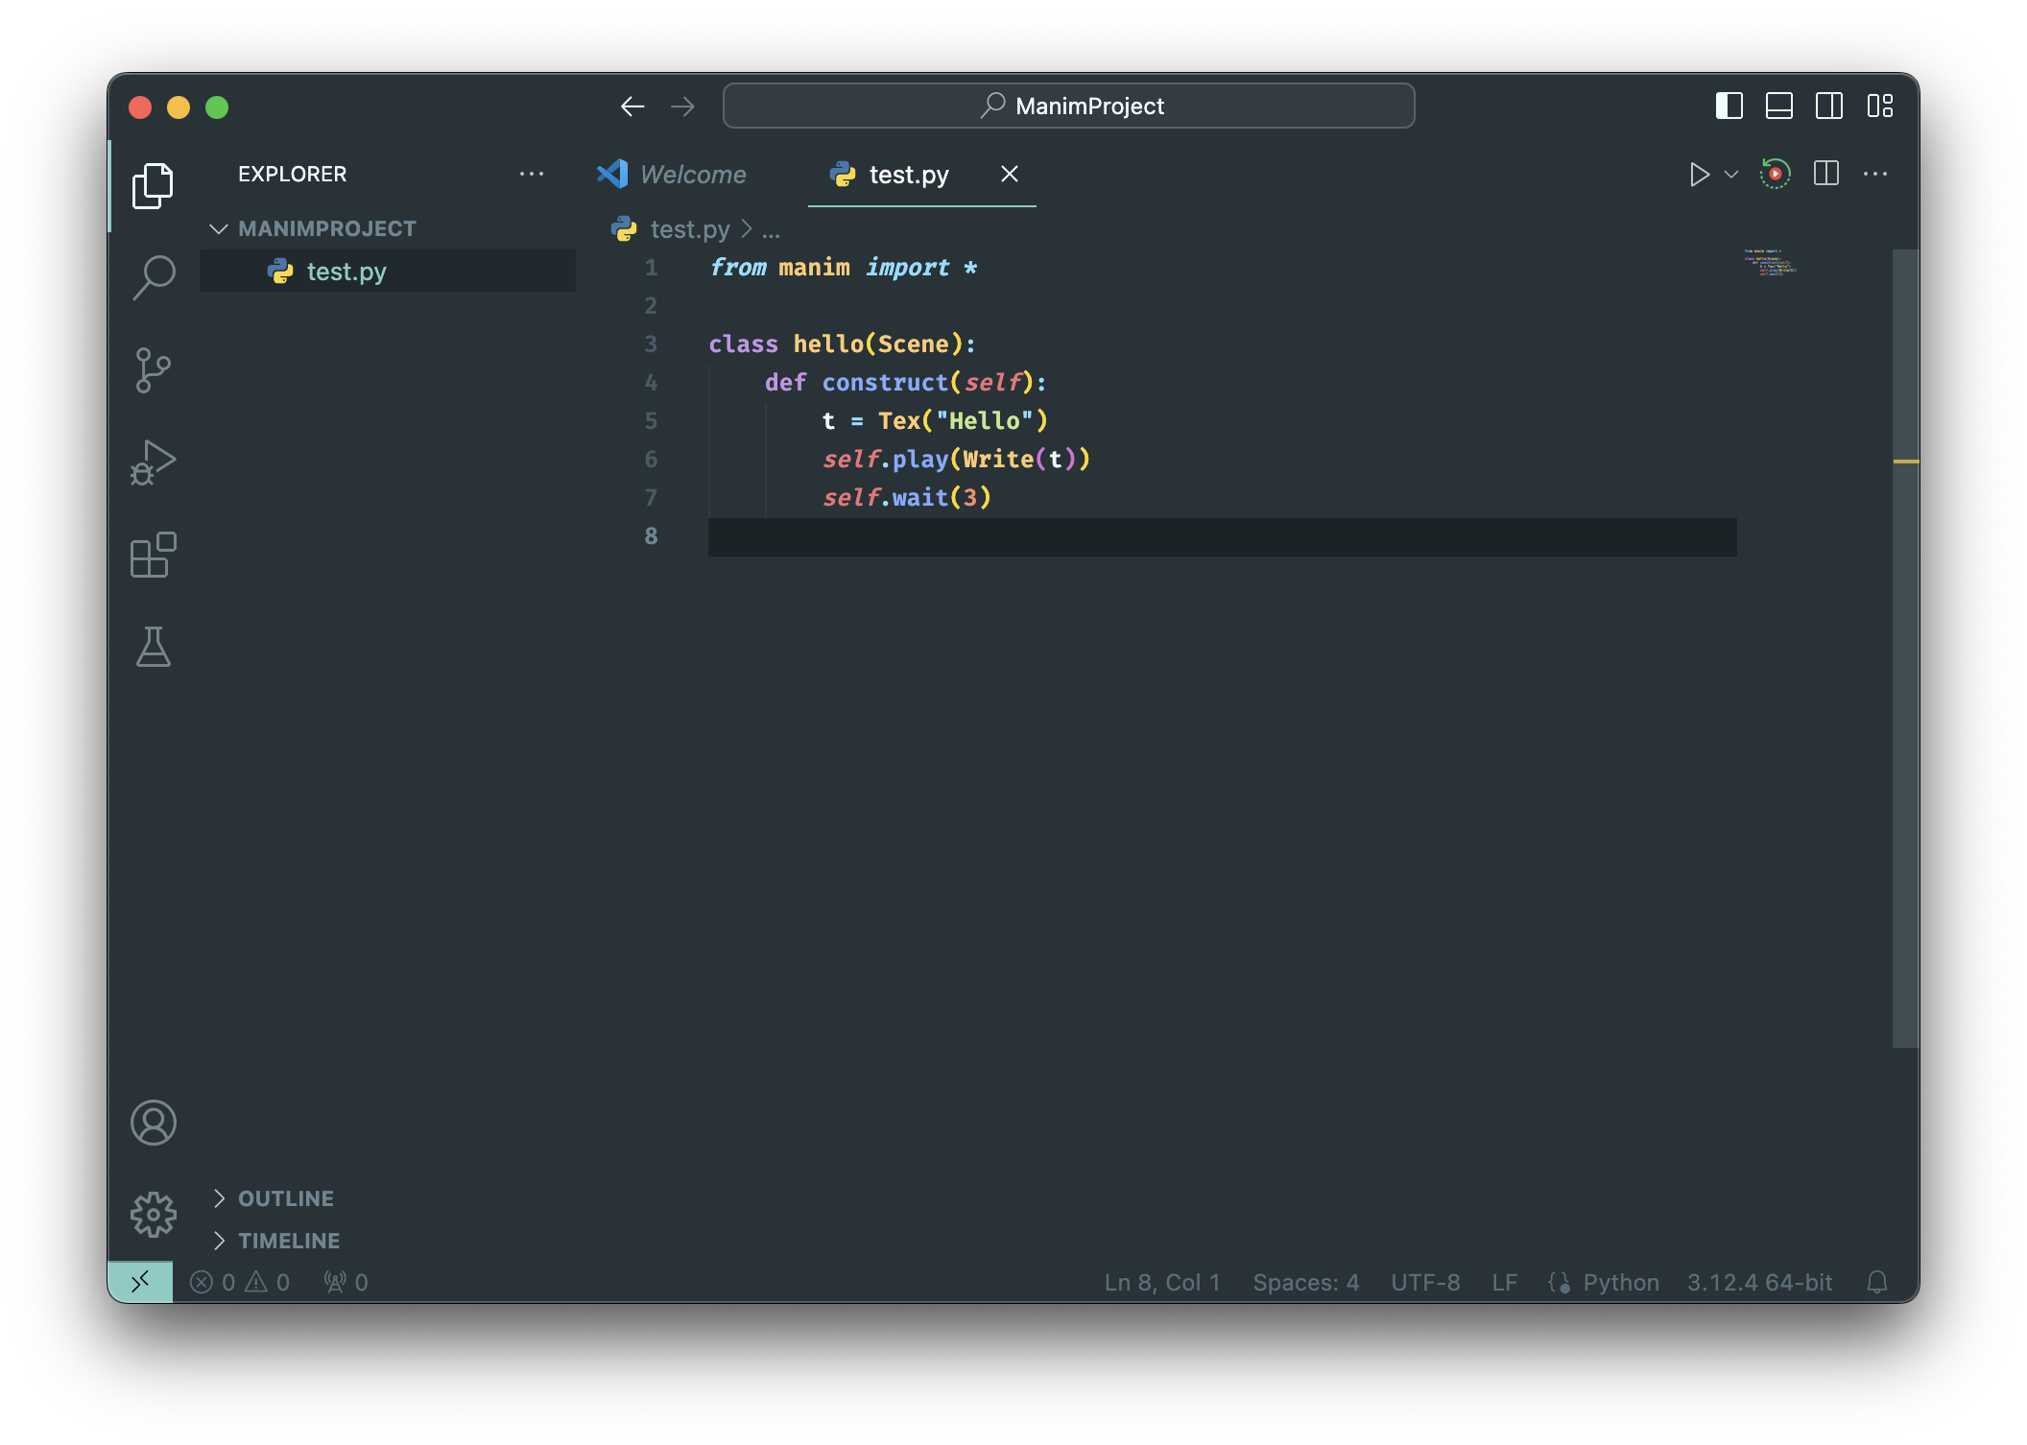
Task: Click the def construct(self) line
Action: pos(905,383)
